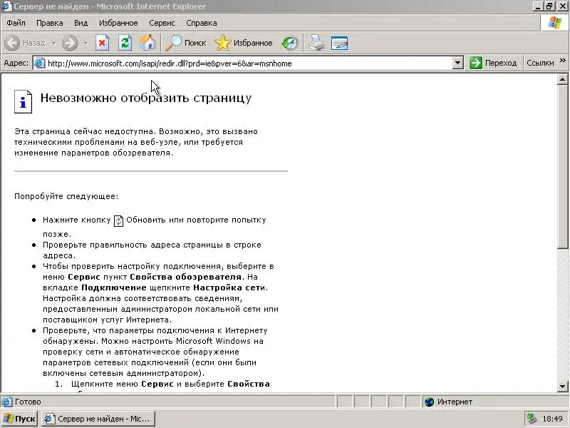This screenshot has height=428, width=570.
Task: Open the Справка menu
Action: pyautogui.click(x=202, y=23)
